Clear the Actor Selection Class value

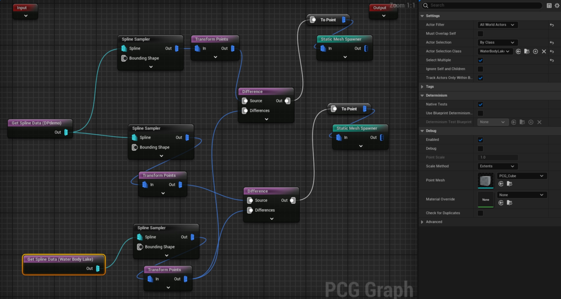[544, 51]
